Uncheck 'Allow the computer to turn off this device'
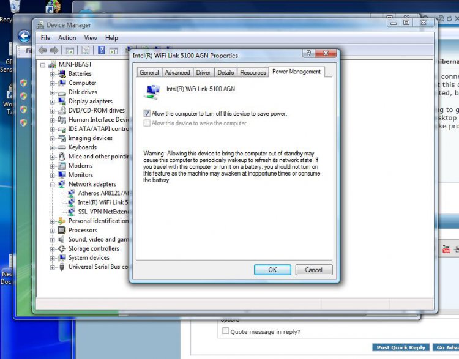The width and height of the screenshot is (459, 359). point(147,114)
